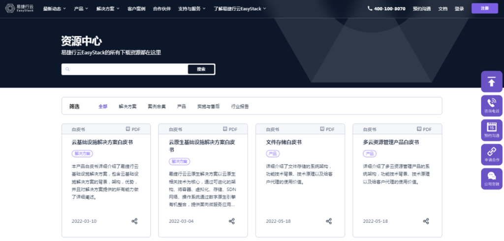504x241 pixels.
Task: Open the 文档 link in header
Action: click(x=442, y=9)
